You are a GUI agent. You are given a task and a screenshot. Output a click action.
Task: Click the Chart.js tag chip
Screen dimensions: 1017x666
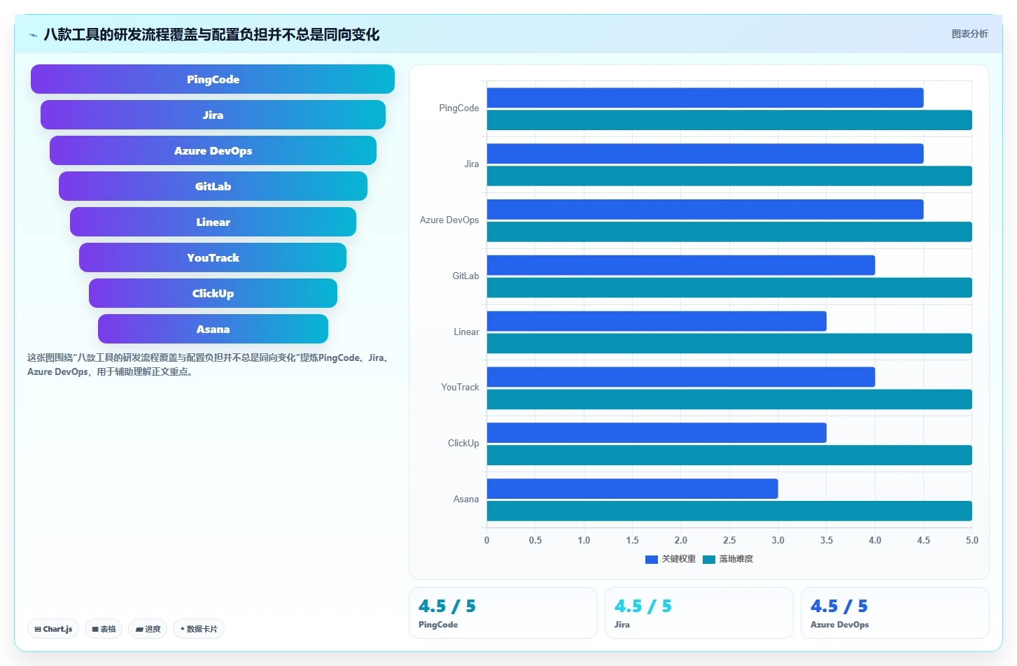pyautogui.click(x=53, y=629)
